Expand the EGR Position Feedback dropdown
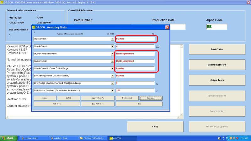 click(x=113, y=91)
